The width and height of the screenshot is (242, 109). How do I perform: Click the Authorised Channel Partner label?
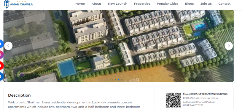199,102
